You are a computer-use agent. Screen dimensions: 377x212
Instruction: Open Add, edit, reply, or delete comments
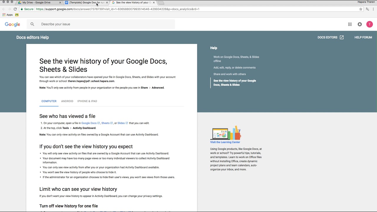(x=234, y=68)
